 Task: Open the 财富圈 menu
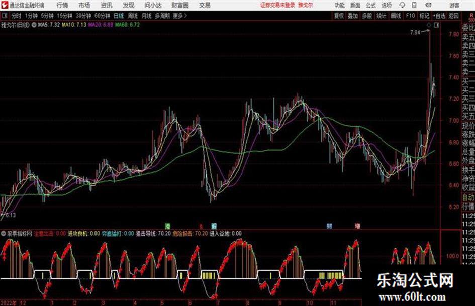[x=180, y=5]
